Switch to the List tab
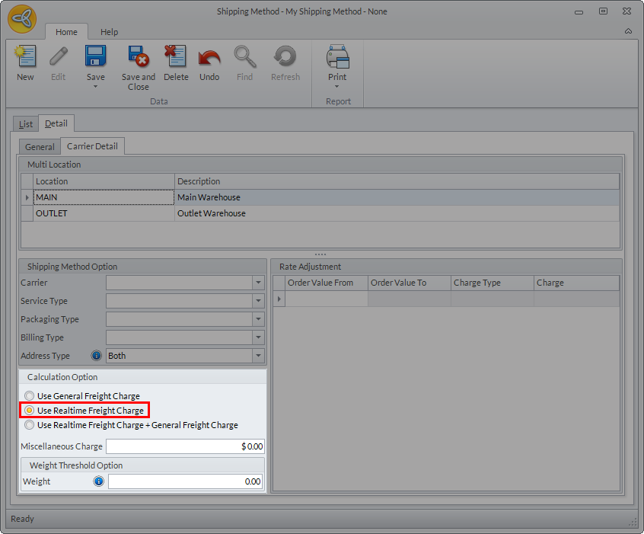Viewport: 644px width, 534px height. click(26, 124)
